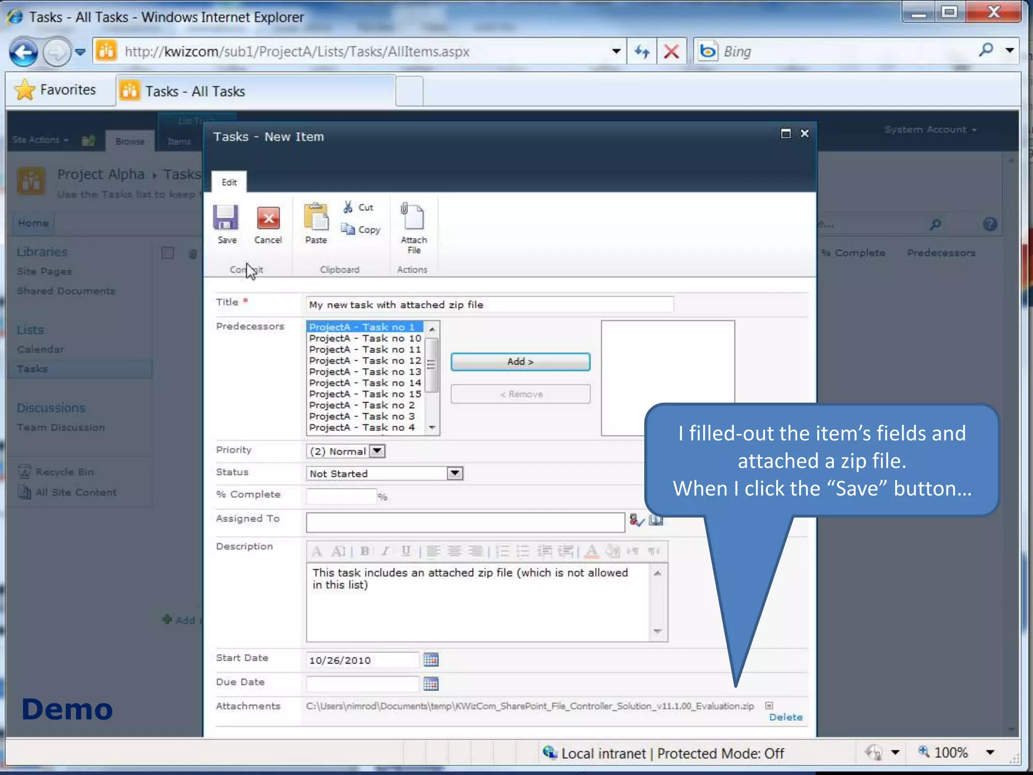
Task: Click the Due Date text field
Action: point(362,684)
